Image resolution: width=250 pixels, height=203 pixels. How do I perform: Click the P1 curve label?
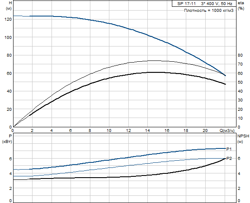point(229,149)
